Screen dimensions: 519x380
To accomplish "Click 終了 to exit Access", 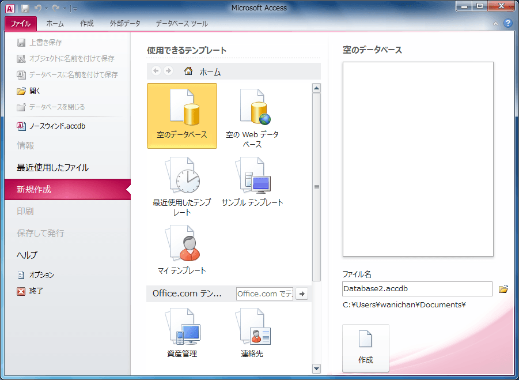I will pyautogui.click(x=30, y=291).
